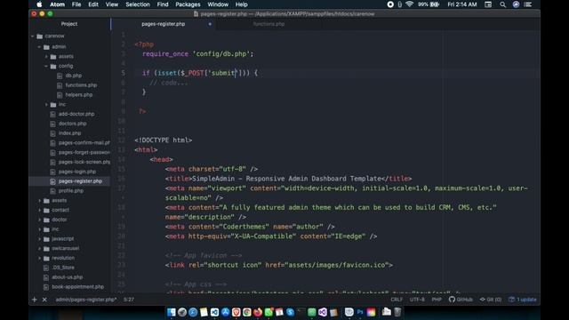Image resolution: width=569 pixels, height=320 pixels.
Task: Select pages-register.php in the tree
Action: [80, 181]
